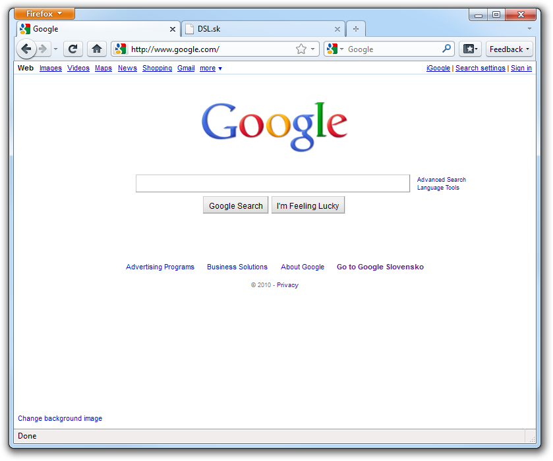Click the Back navigation arrow button
The image size is (553, 461).
pos(26,49)
